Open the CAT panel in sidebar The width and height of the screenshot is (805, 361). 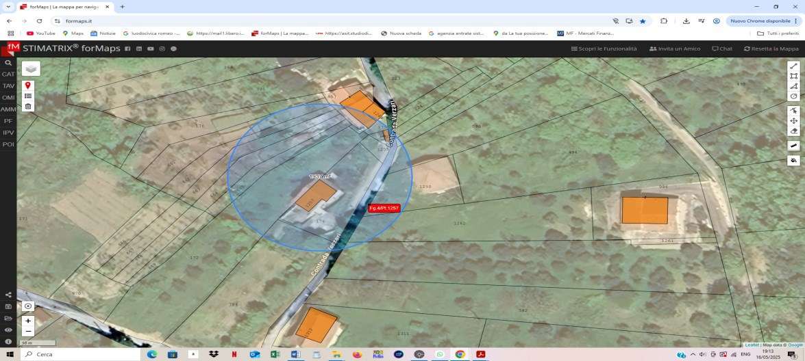tap(8, 74)
